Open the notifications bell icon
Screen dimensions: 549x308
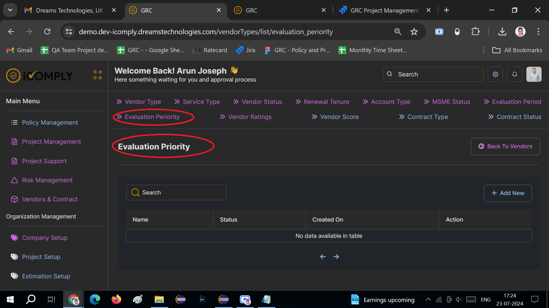pos(514,74)
